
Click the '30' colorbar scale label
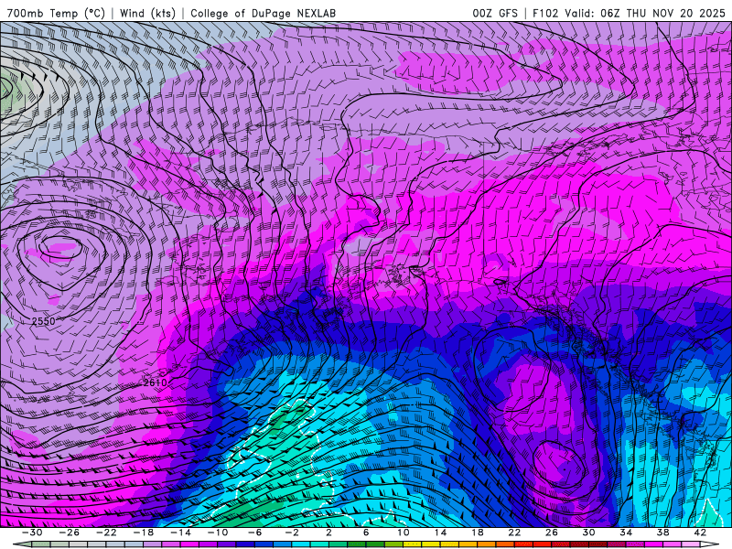pos(588,533)
